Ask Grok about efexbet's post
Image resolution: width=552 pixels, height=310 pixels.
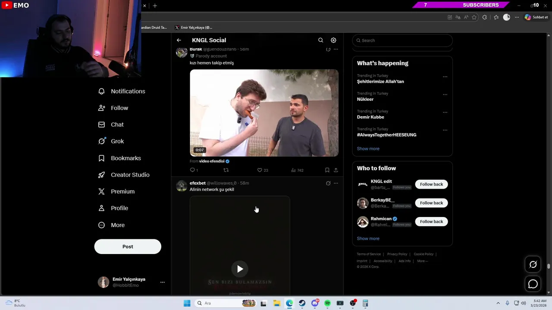coord(328,183)
